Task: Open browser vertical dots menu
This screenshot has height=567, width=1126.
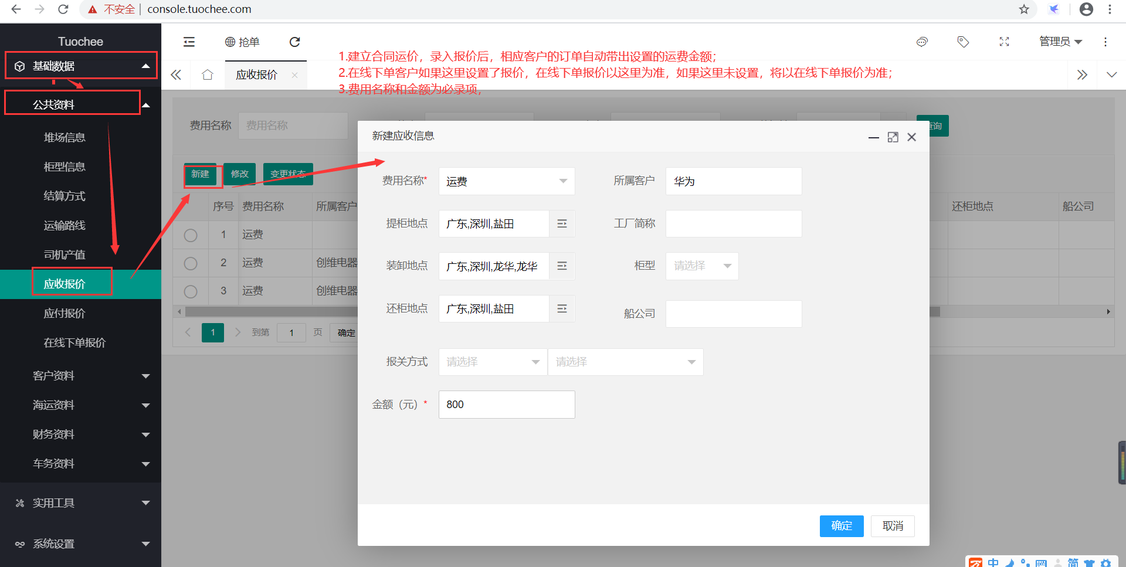Action: pyautogui.click(x=1110, y=9)
